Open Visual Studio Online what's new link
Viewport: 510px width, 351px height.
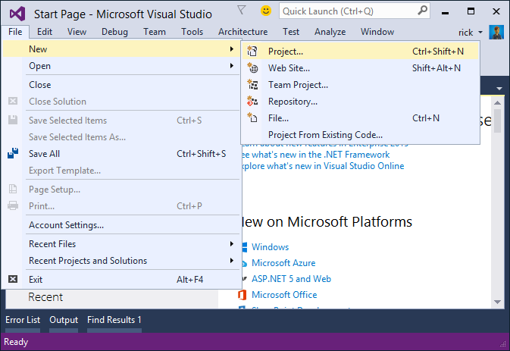point(323,166)
